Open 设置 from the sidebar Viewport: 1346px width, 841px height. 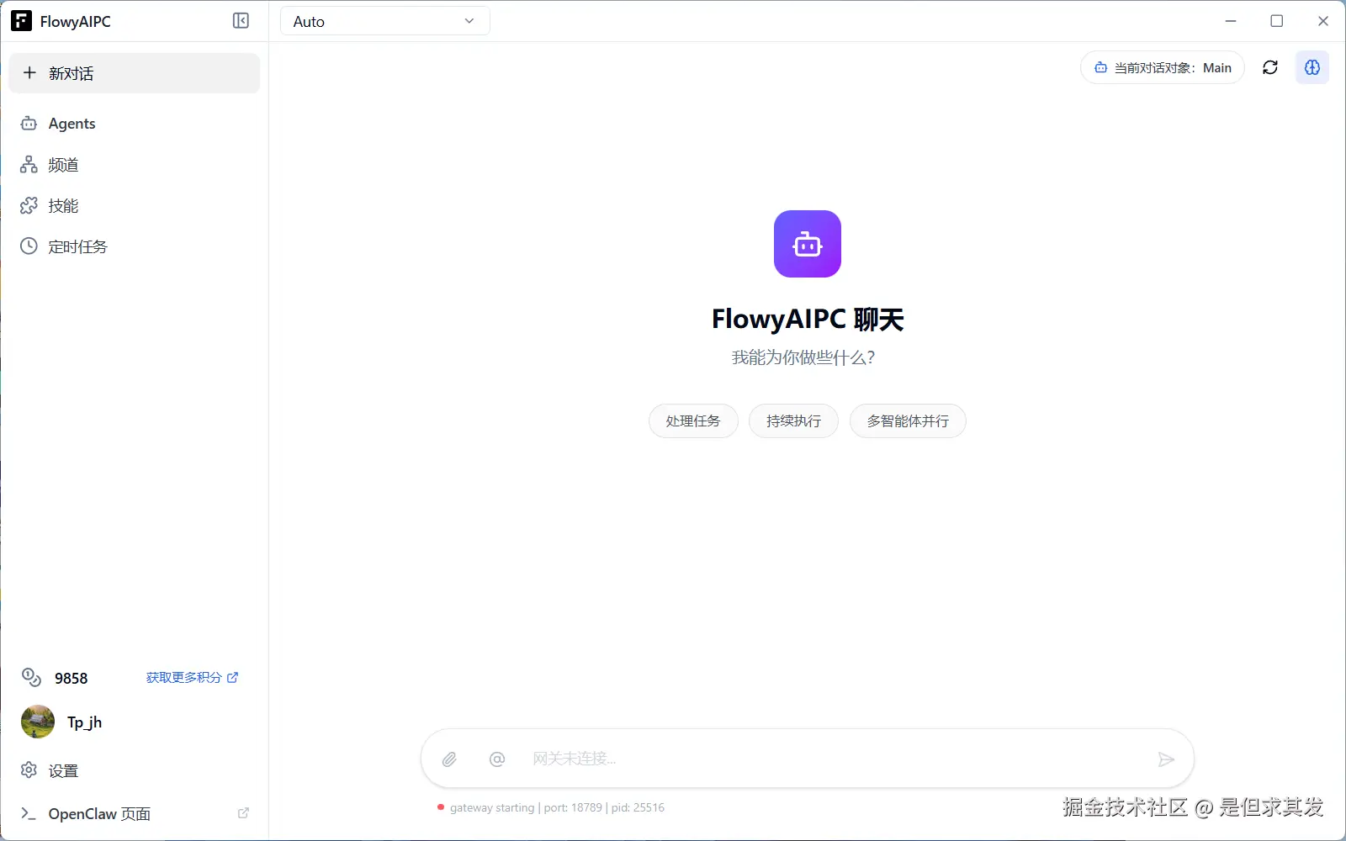click(x=64, y=770)
